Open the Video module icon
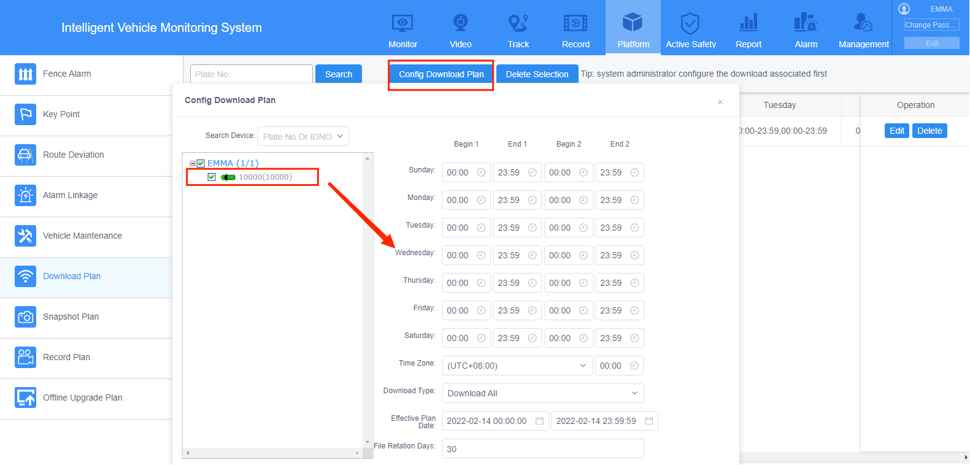This screenshot has width=970, height=465. (460, 23)
